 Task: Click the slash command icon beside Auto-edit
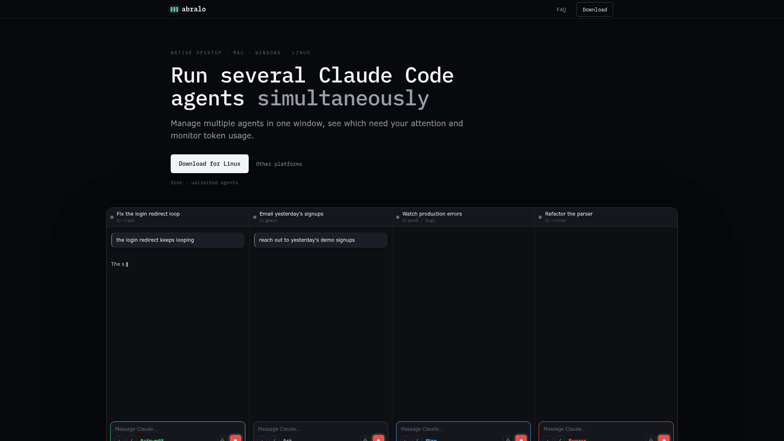131,439
